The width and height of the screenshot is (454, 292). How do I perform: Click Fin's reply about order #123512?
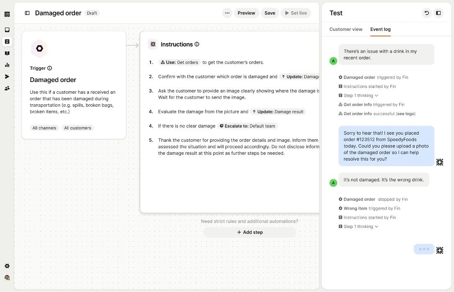(x=386, y=146)
